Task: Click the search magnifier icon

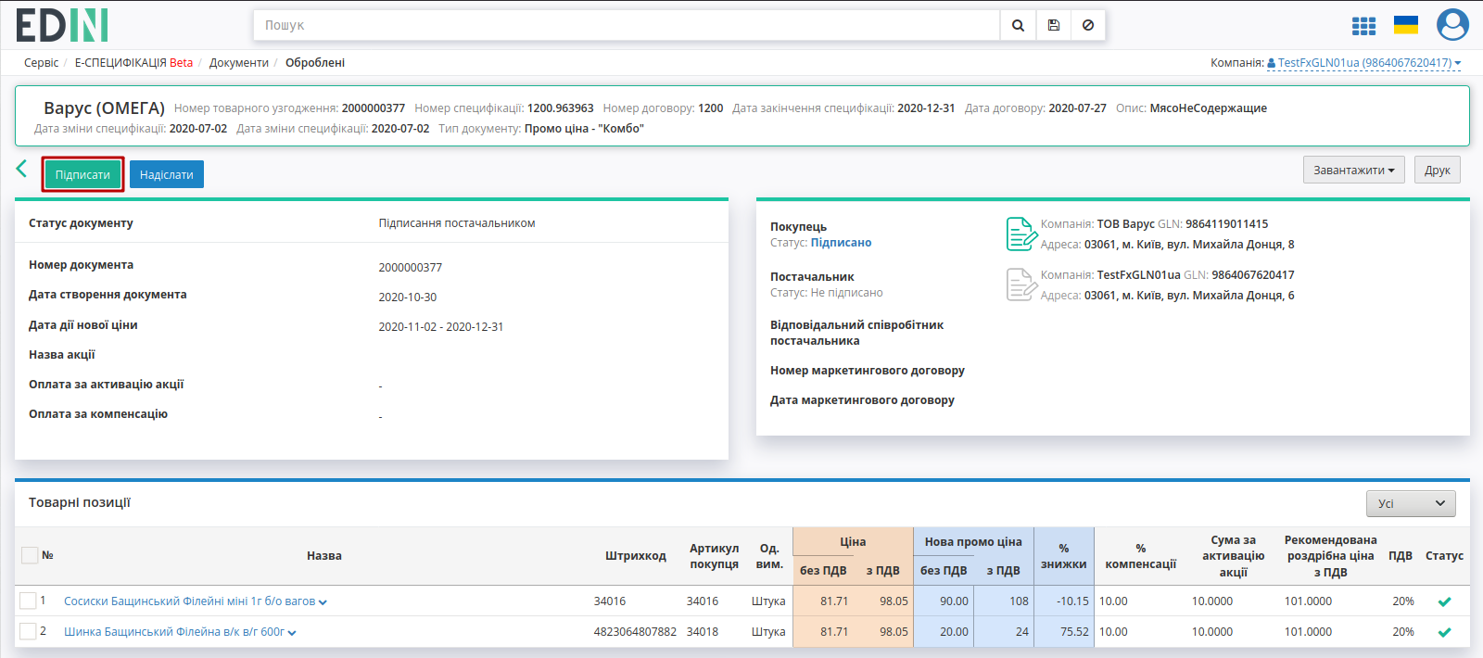Action: pyautogui.click(x=1018, y=25)
